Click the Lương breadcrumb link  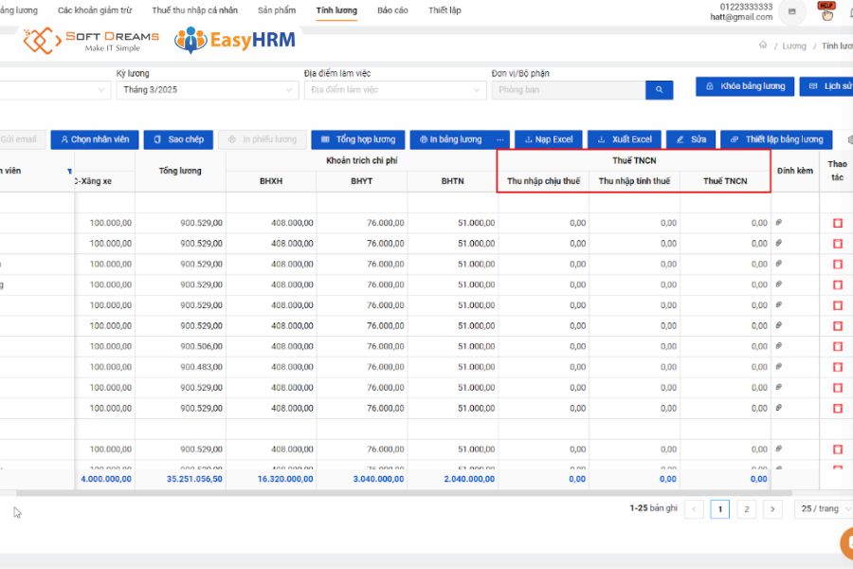point(793,46)
